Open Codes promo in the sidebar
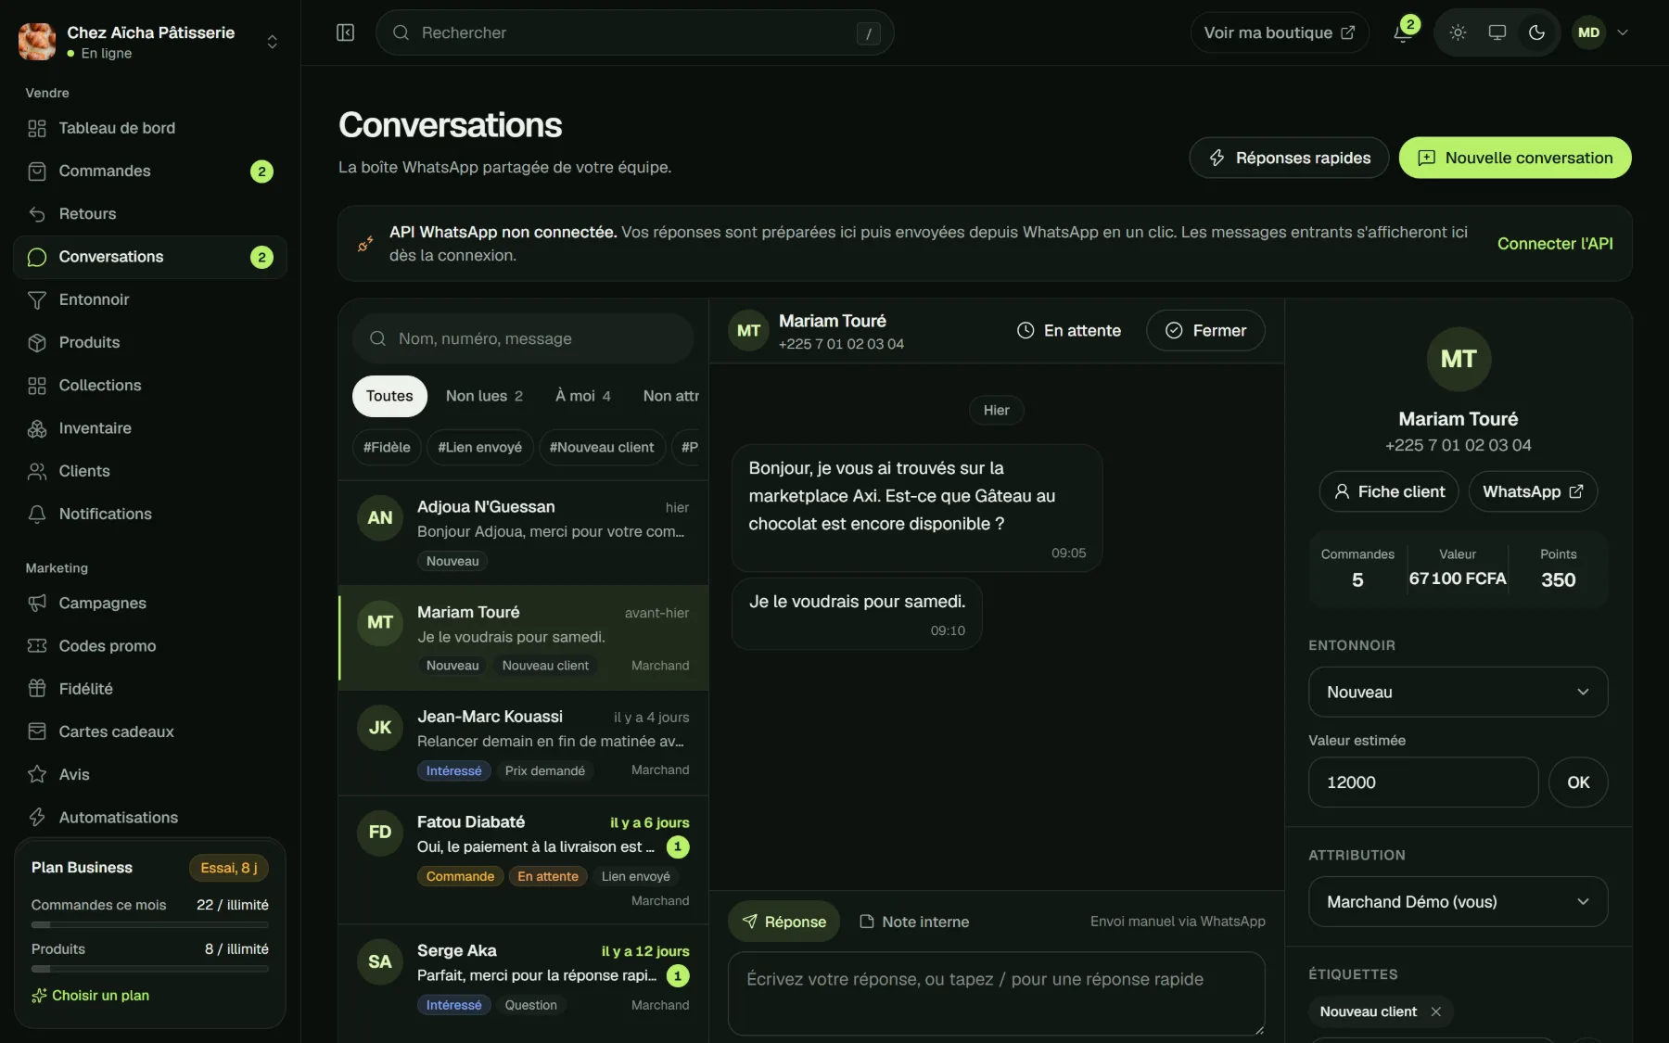The image size is (1669, 1043). point(150,646)
